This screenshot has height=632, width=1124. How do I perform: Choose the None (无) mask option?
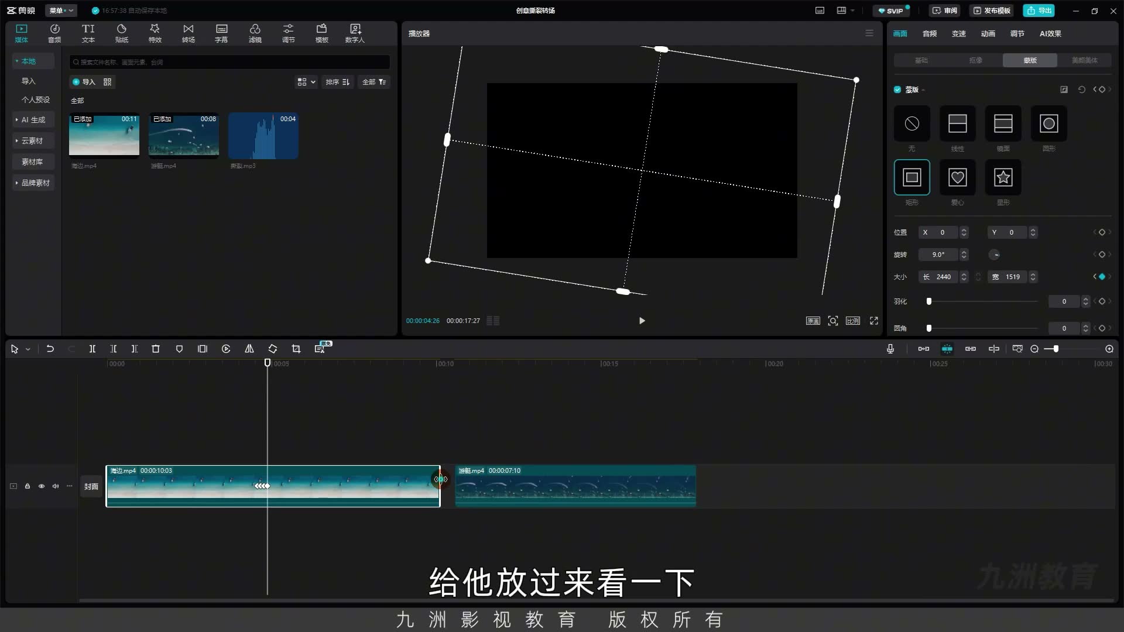pos(911,123)
